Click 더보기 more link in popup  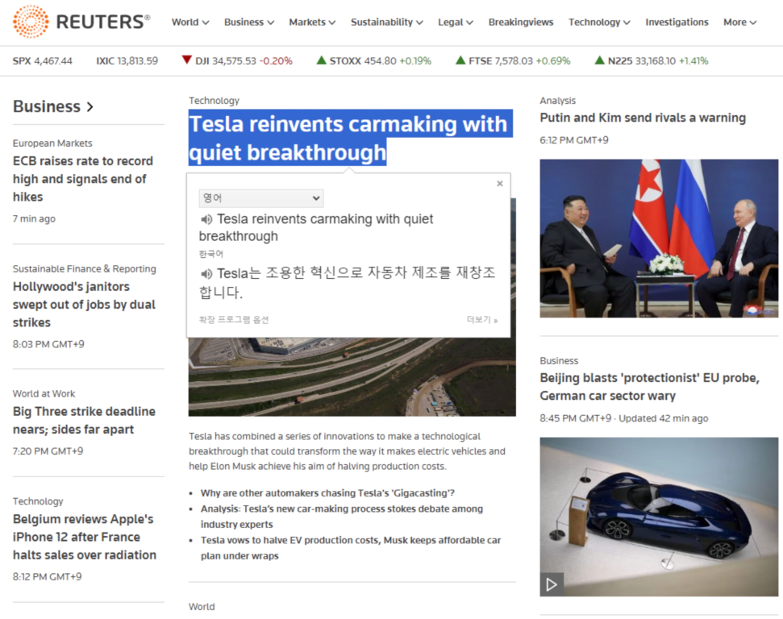[x=482, y=320]
